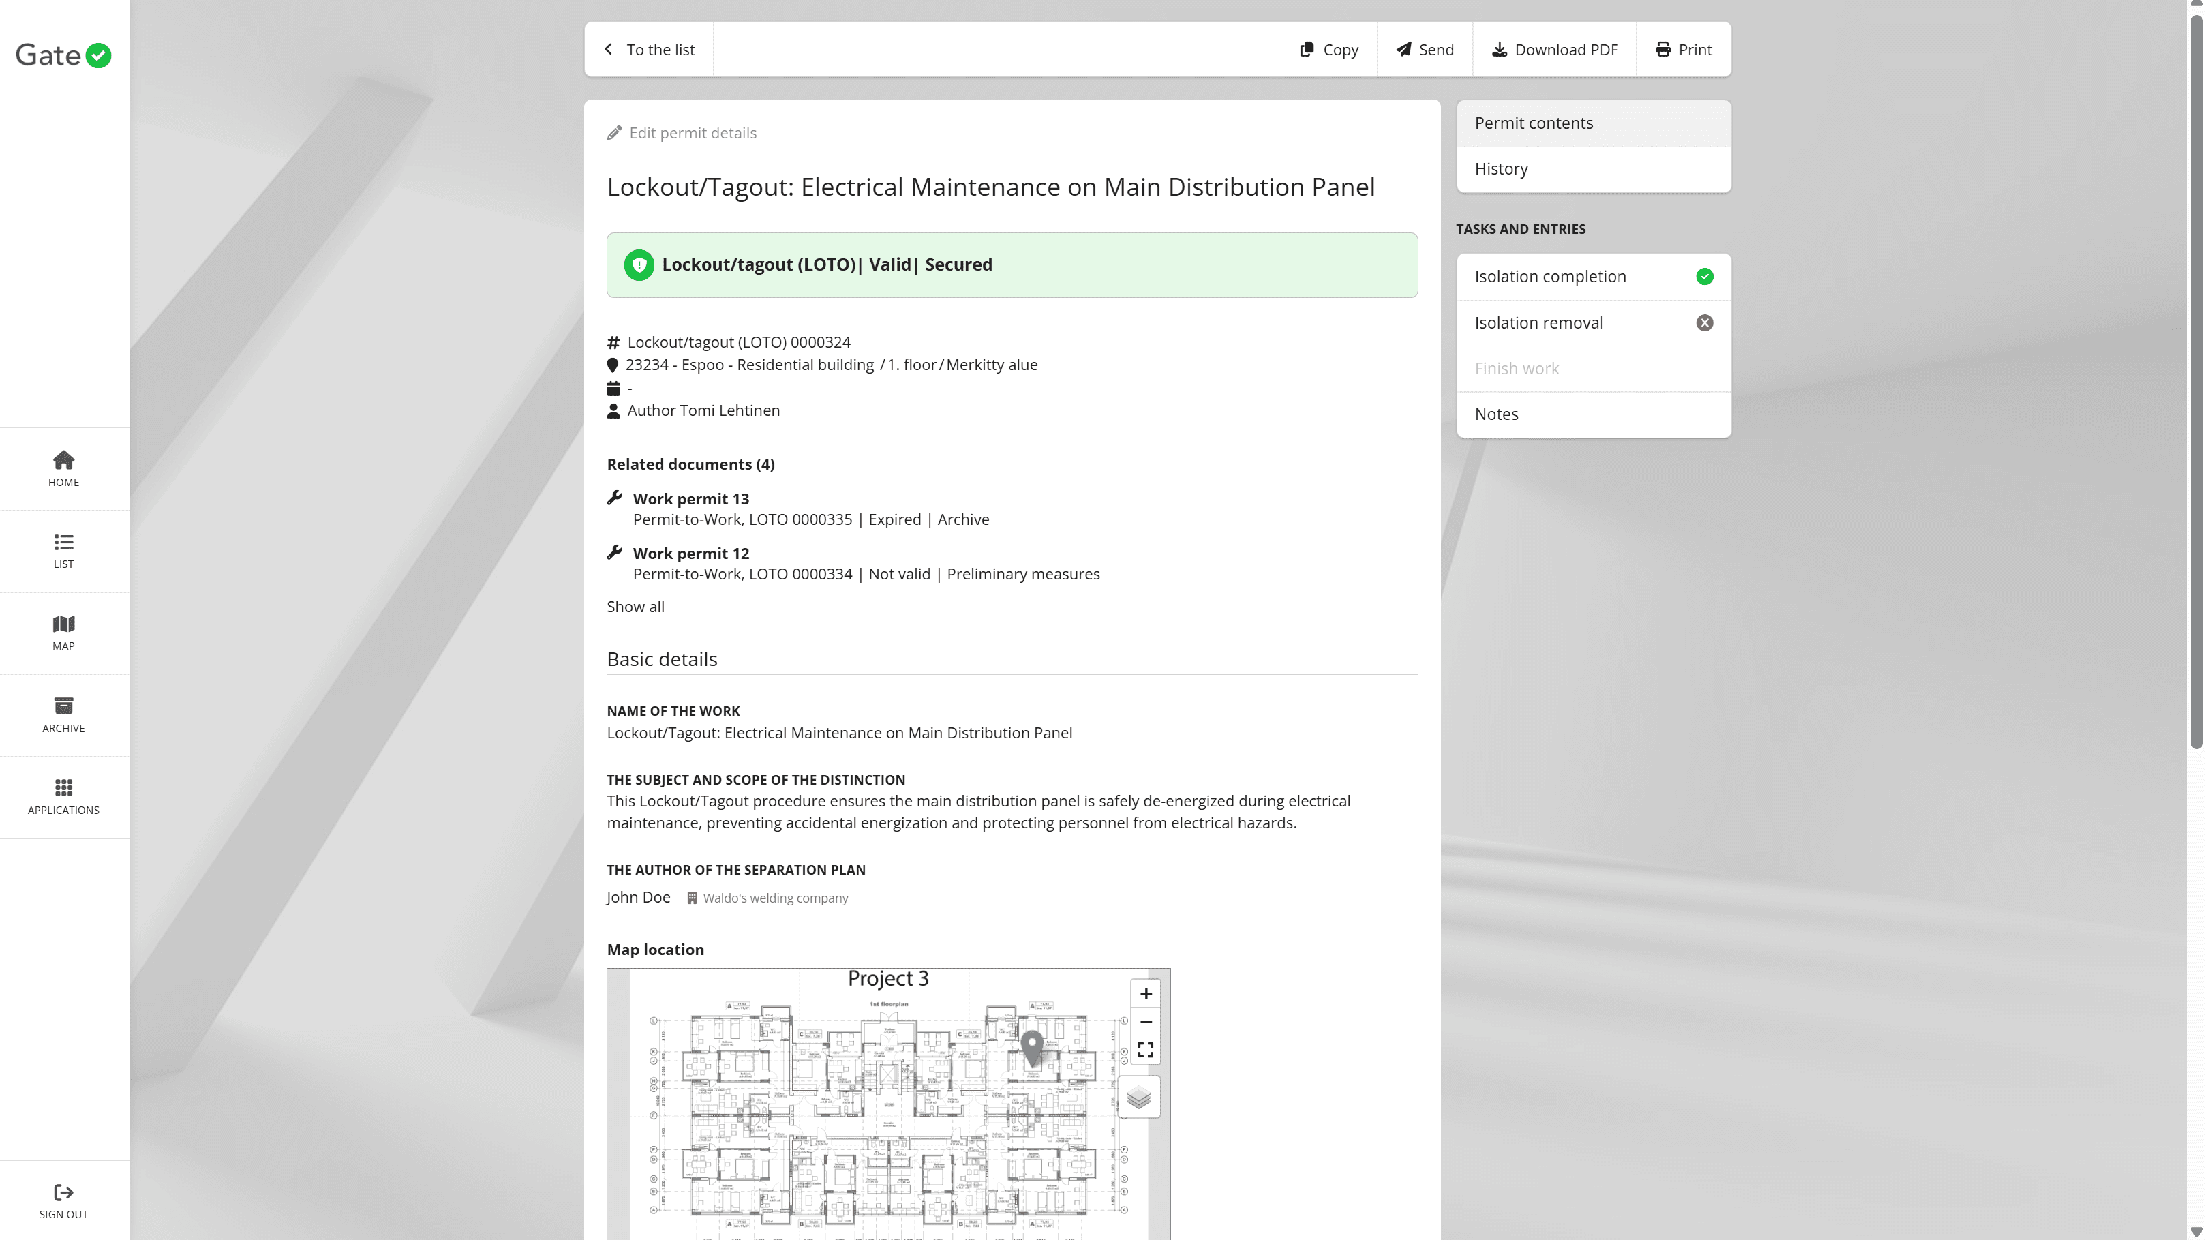The height and width of the screenshot is (1240, 2205).
Task: Click Download PDF button
Action: coord(1555,50)
